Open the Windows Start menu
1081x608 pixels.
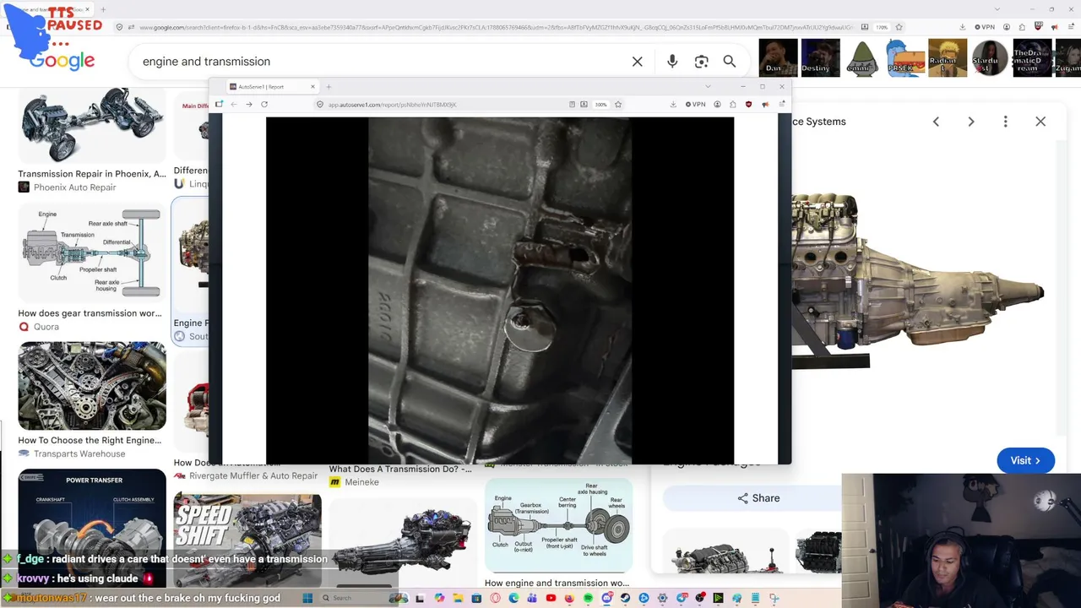pyautogui.click(x=307, y=598)
